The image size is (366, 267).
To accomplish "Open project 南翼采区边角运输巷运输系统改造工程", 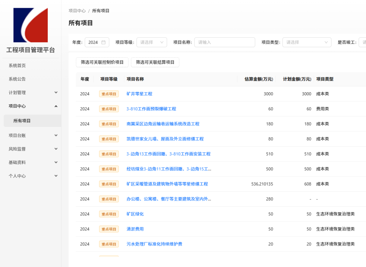I will click(163, 124).
